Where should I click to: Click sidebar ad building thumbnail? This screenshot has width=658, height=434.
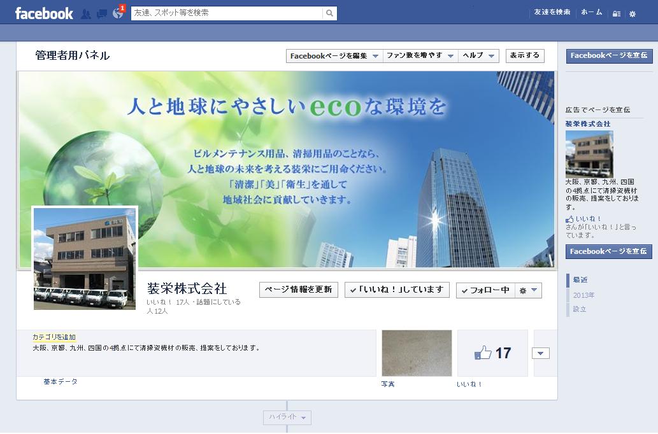point(589,154)
